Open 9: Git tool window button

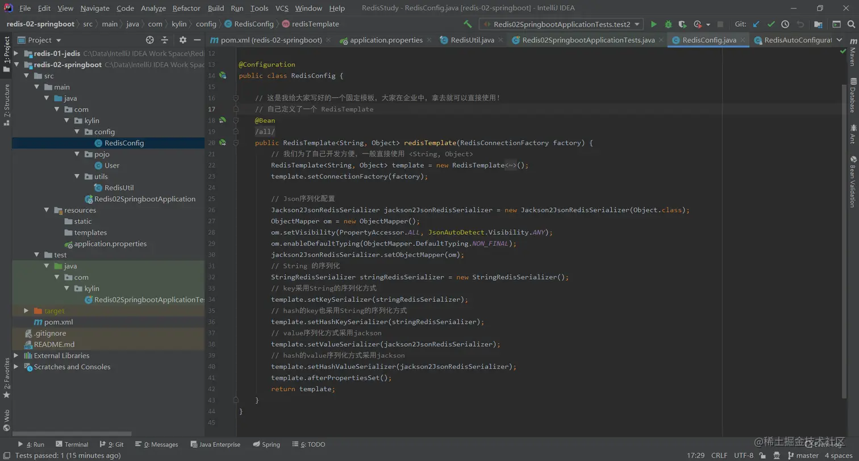coord(111,445)
